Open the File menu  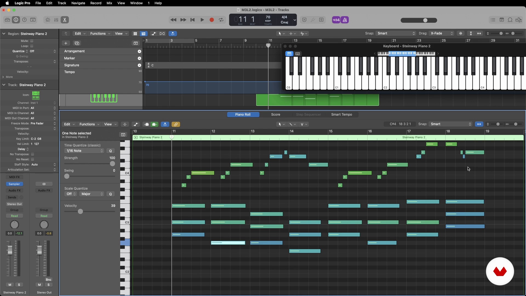tap(38, 3)
